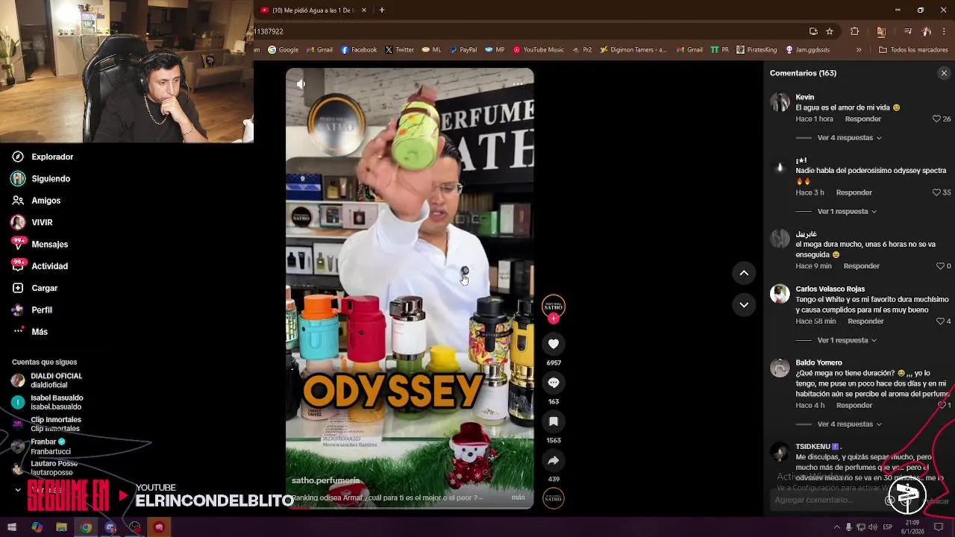Screen dimensions: 955x537
Task: Open Baldo Yomero profile name
Action: coord(818,362)
